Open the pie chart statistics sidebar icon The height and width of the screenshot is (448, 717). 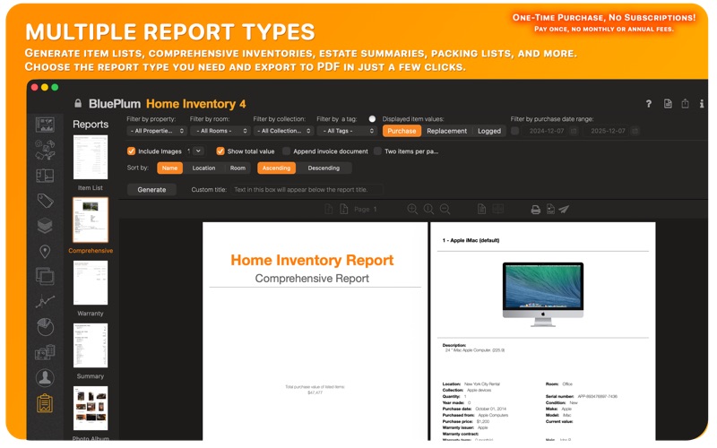coord(45,327)
